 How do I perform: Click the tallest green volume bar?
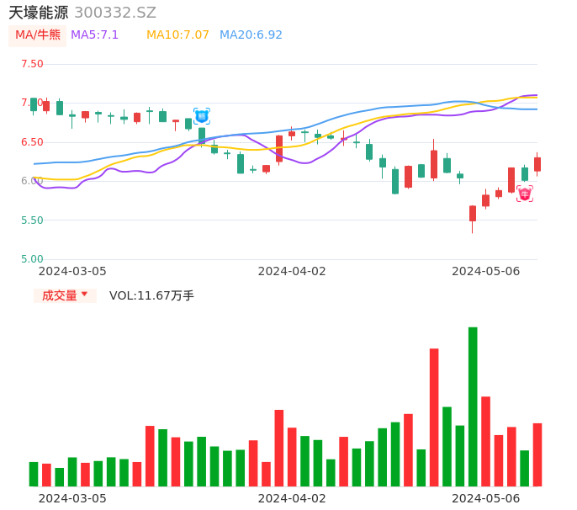click(473, 406)
